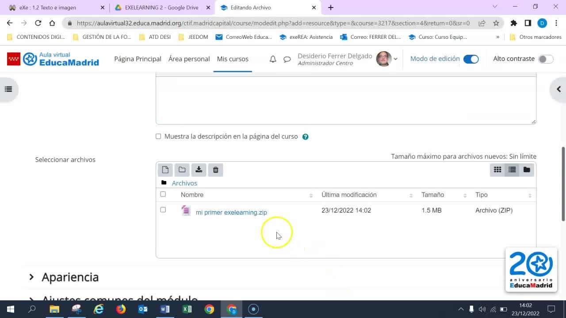Sort files by Última modificación column
566x318 pixels.
[349, 195]
